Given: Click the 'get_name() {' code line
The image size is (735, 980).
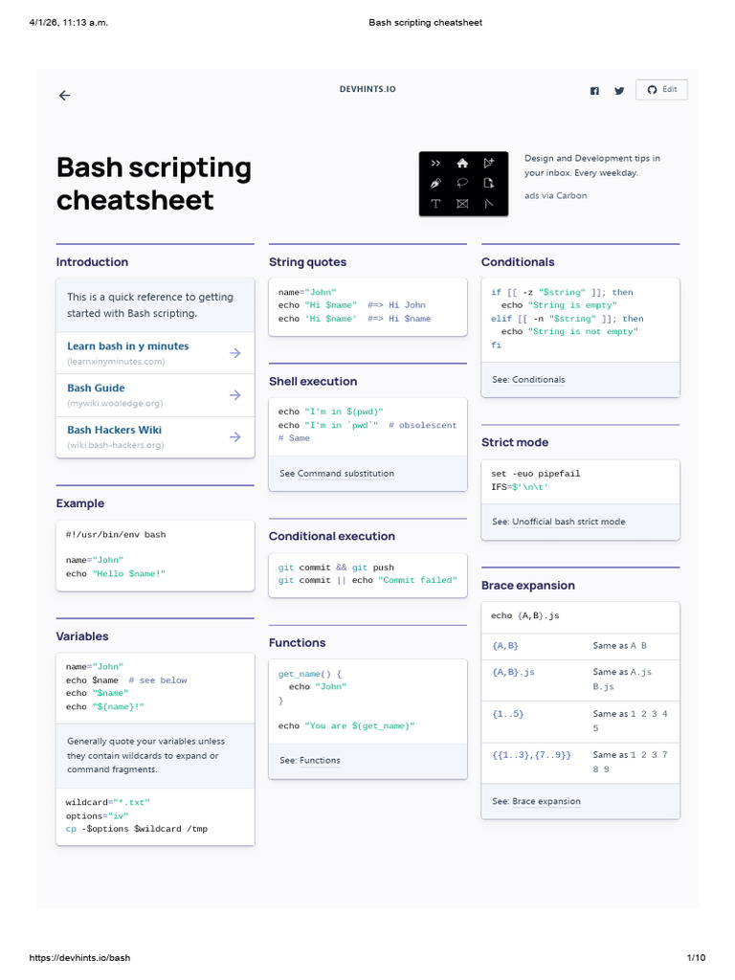Looking at the screenshot, I should (310, 674).
